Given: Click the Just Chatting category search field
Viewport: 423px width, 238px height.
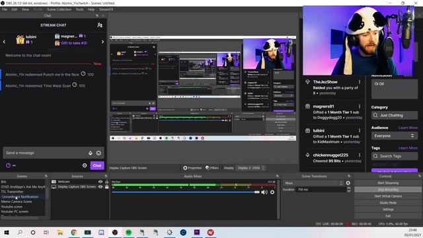Looking at the screenshot, I should click(x=395, y=115).
